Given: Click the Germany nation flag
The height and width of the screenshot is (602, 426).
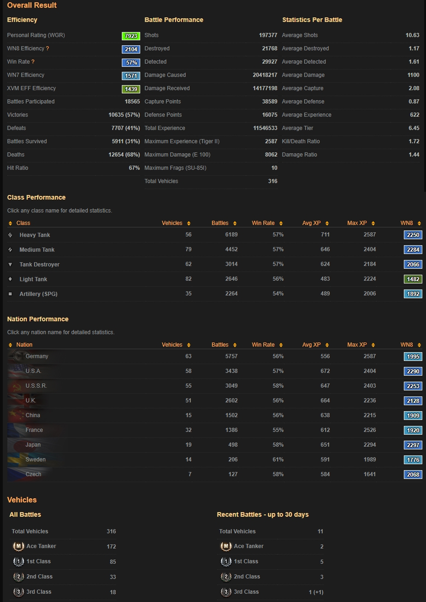Looking at the screenshot, I should 16,356.
